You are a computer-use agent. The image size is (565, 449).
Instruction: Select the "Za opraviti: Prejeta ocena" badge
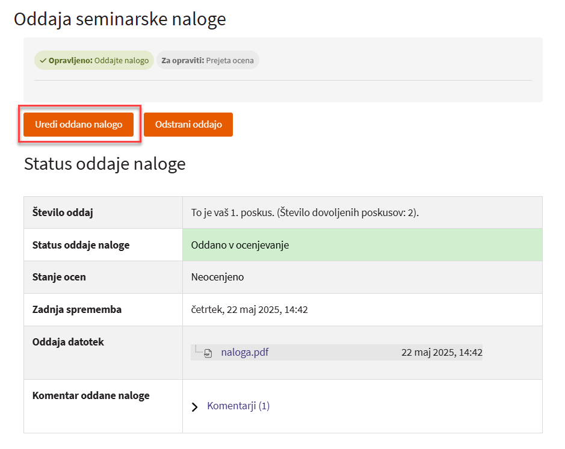coord(208,61)
